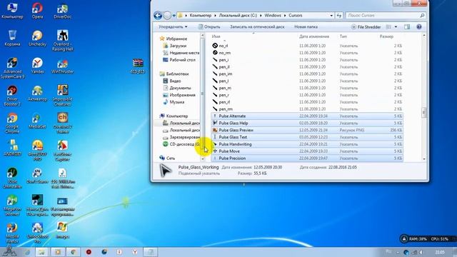Select the Pulse Glass Help file
The height and width of the screenshot is (257, 457).
tap(307, 123)
